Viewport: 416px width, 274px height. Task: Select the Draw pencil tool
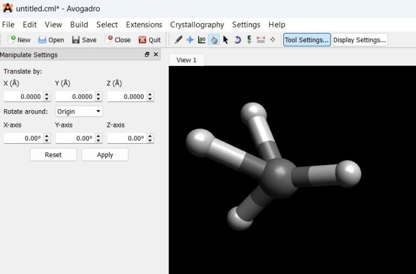click(178, 39)
